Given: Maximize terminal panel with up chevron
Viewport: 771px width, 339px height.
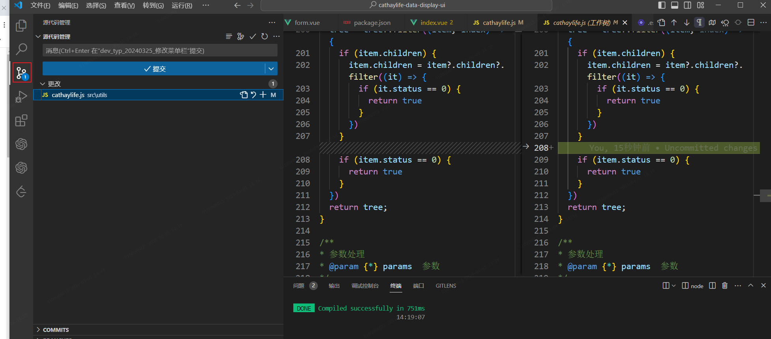Looking at the screenshot, I should [x=750, y=285].
